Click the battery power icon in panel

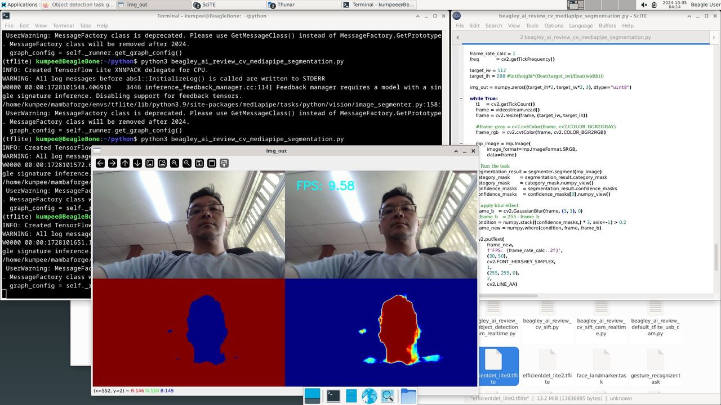pos(654,4)
